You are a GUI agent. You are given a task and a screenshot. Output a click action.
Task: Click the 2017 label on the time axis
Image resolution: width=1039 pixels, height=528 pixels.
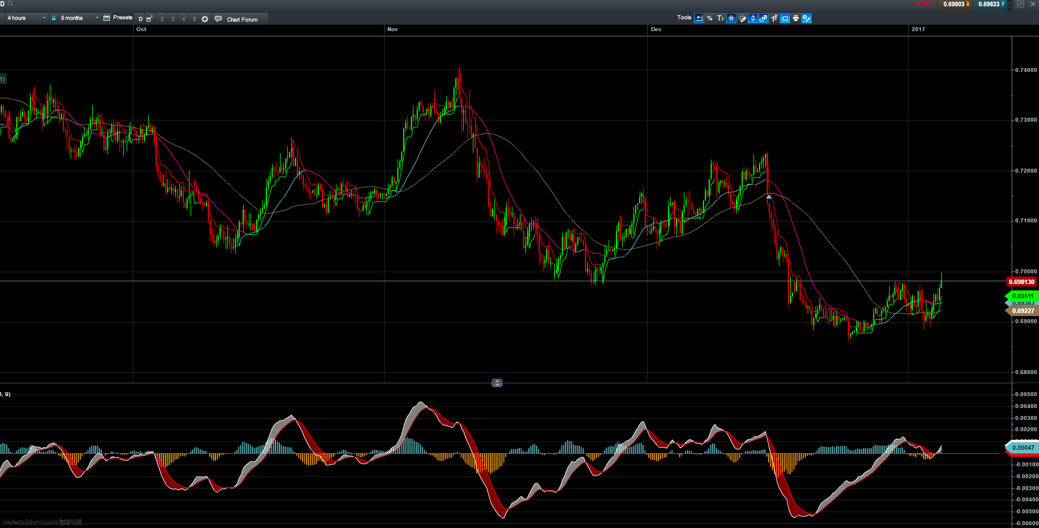pyautogui.click(x=918, y=29)
